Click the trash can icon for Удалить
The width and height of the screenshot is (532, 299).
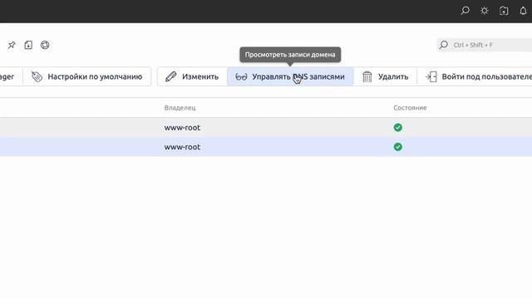coord(367,76)
